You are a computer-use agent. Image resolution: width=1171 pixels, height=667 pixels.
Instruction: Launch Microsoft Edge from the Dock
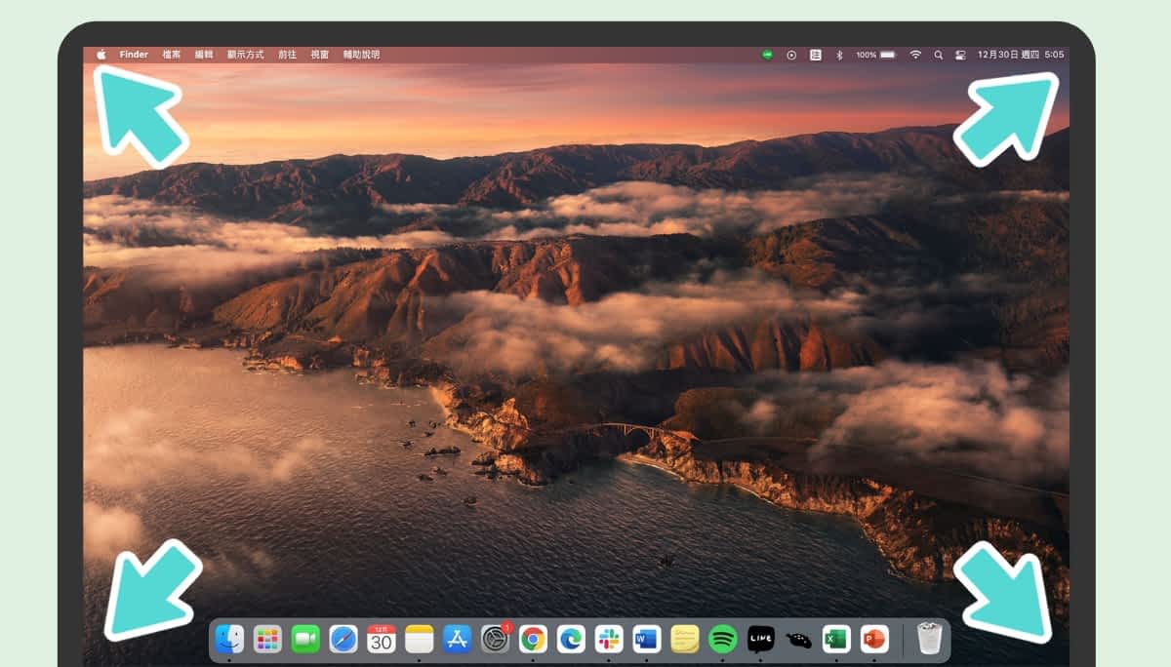pos(571,639)
